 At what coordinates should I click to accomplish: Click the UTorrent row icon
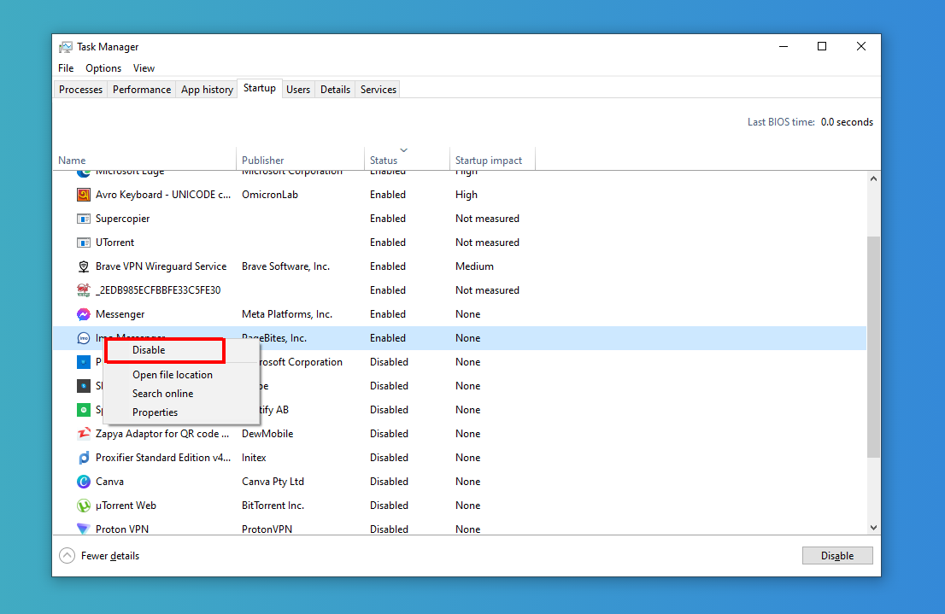(84, 243)
